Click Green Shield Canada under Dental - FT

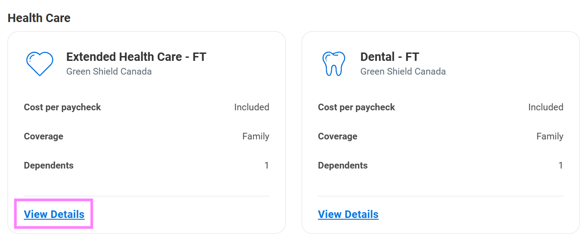point(403,71)
